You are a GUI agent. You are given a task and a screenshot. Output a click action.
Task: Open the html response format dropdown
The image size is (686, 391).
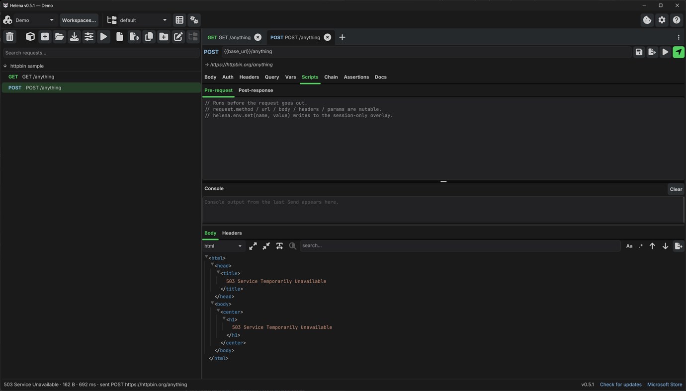pyautogui.click(x=223, y=246)
